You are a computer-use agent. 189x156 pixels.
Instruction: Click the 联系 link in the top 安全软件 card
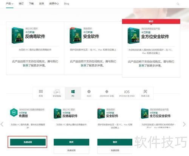pos(84,66)
